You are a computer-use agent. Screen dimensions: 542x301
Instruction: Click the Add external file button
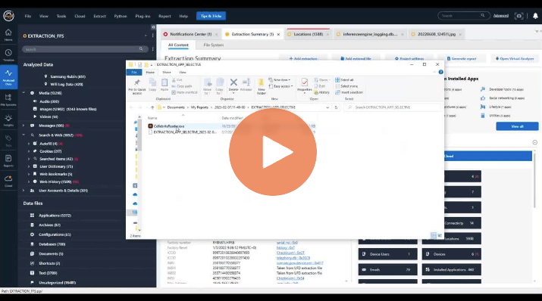pos(356,59)
